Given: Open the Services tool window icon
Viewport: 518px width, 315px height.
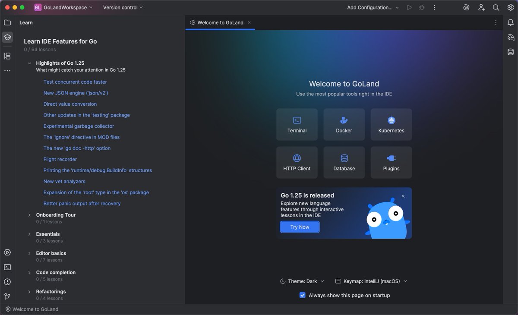Looking at the screenshot, I should pos(7,252).
